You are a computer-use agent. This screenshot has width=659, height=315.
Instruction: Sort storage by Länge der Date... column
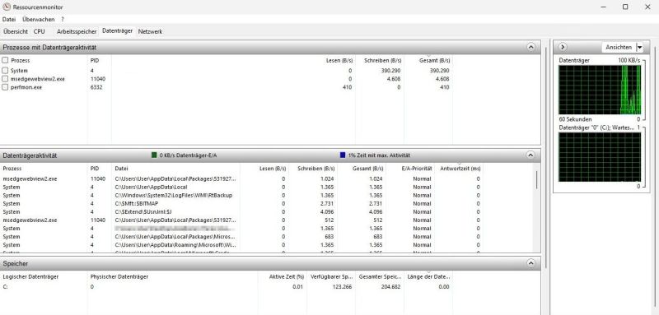(428, 277)
